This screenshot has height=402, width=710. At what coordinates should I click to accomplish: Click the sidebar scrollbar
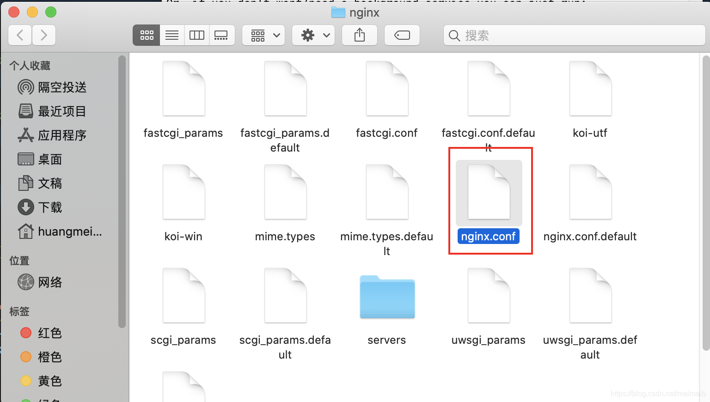point(122,192)
